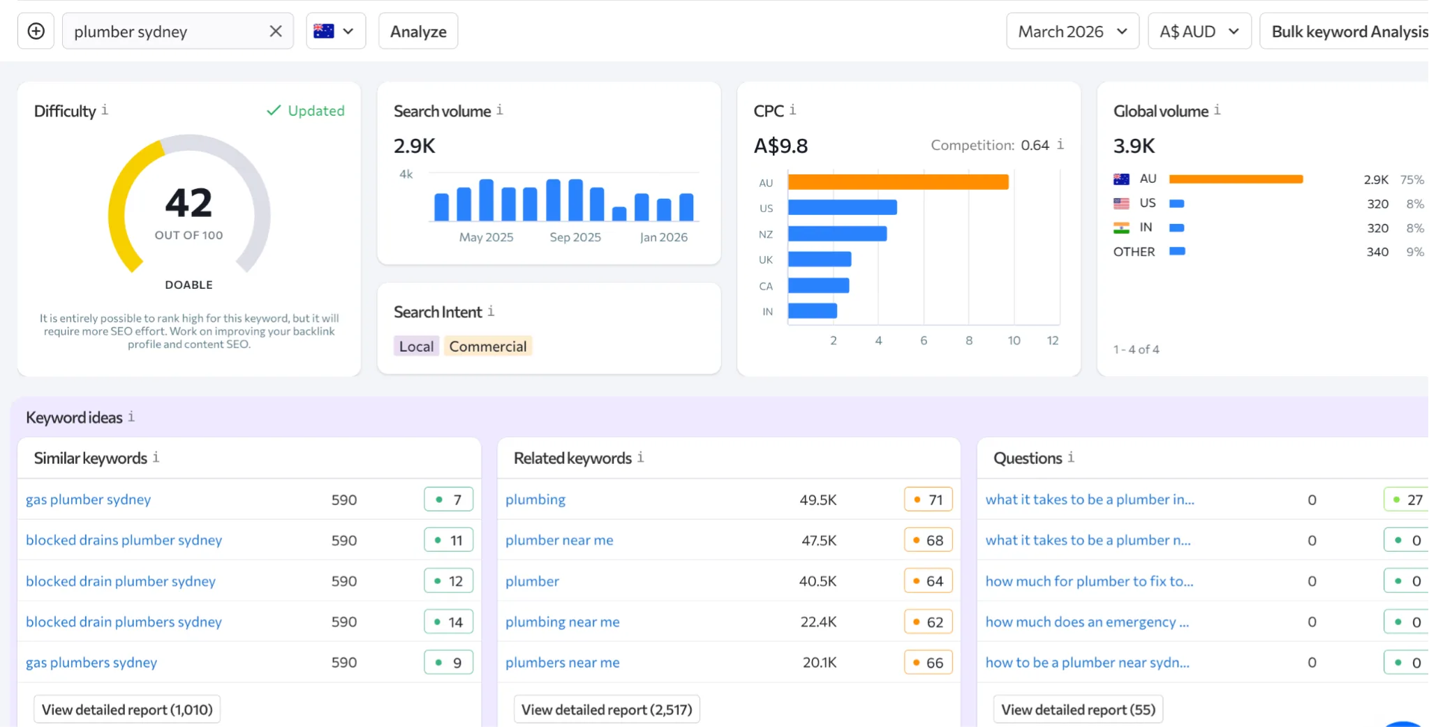The height and width of the screenshot is (727, 1429).
Task: Open blocked drain plumber sydney keyword
Action: tap(121, 581)
